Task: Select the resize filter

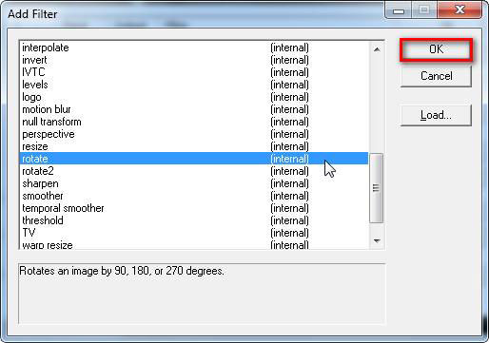Action: (194, 146)
